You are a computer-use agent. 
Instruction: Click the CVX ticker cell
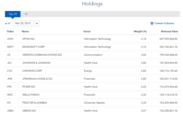tap(10, 71)
